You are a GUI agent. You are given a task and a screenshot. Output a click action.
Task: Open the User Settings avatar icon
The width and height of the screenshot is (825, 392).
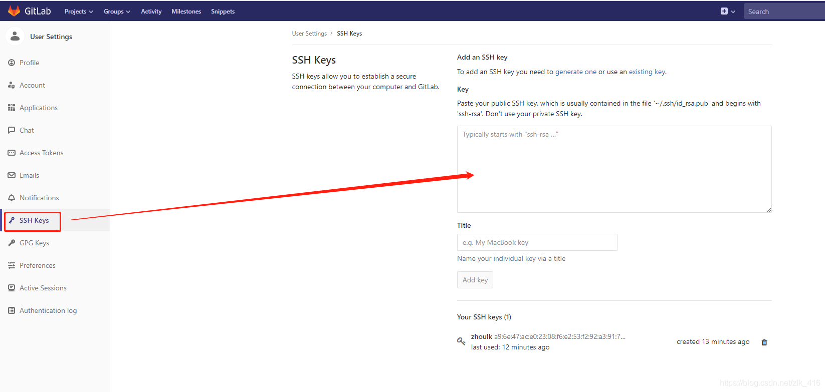click(15, 36)
